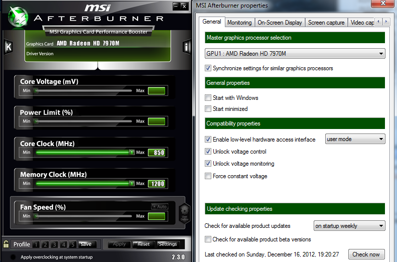This screenshot has height=262, width=397.
Task: Click the Reset button
Action: 144,244
